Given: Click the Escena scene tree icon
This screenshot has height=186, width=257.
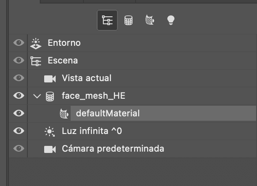Looking at the screenshot, I should (36, 61).
